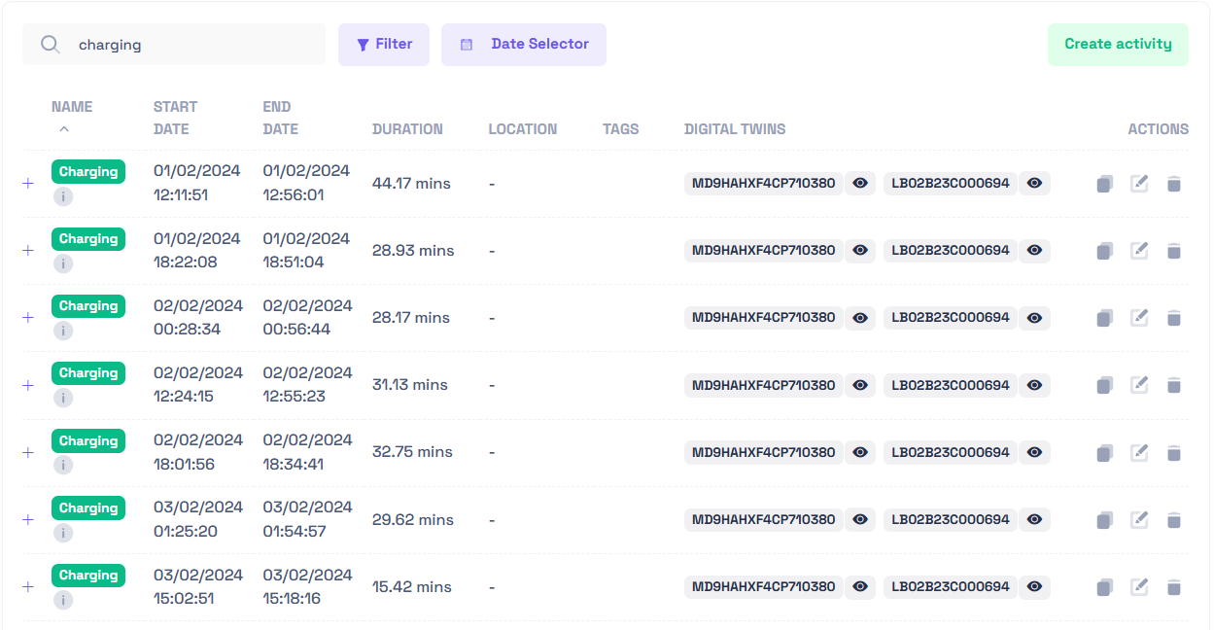Image resolution: width=1214 pixels, height=630 pixels.
Task: Expand the 32.75 mins activity row
Action: (27, 452)
